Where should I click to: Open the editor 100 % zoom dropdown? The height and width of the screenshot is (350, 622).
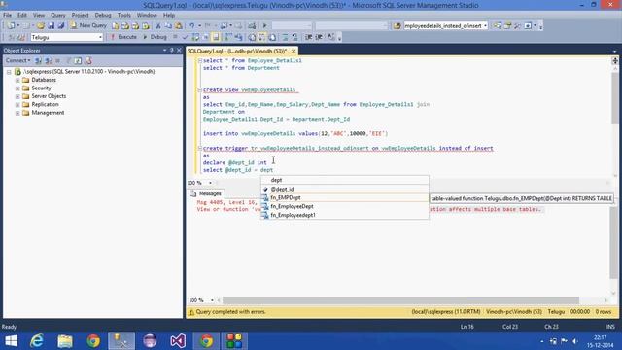(x=210, y=183)
